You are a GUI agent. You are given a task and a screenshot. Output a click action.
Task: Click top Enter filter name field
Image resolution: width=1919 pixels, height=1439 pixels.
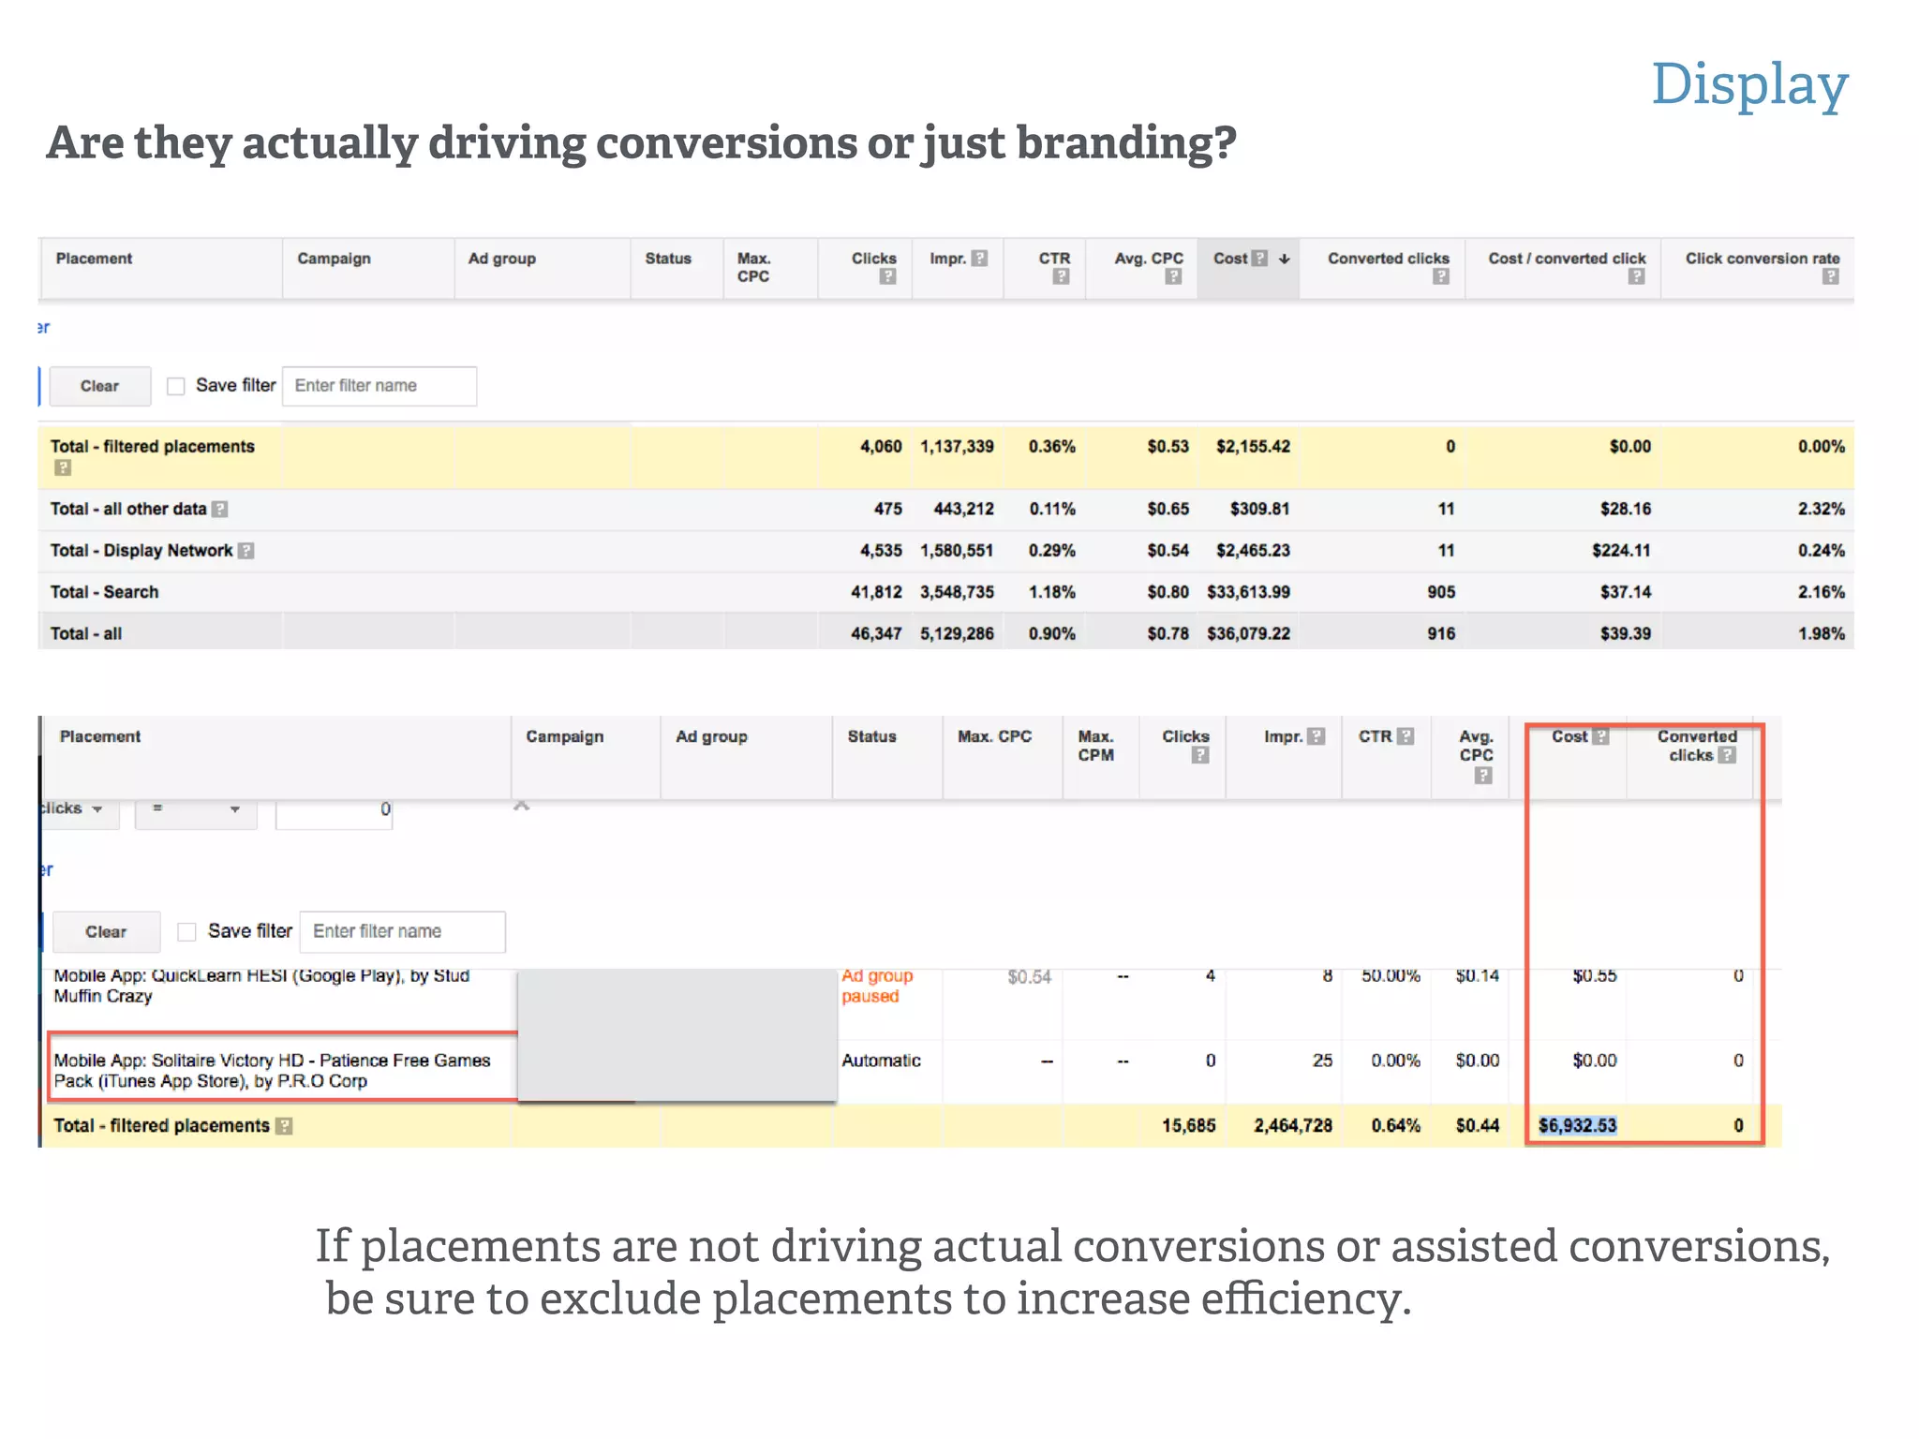(379, 386)
